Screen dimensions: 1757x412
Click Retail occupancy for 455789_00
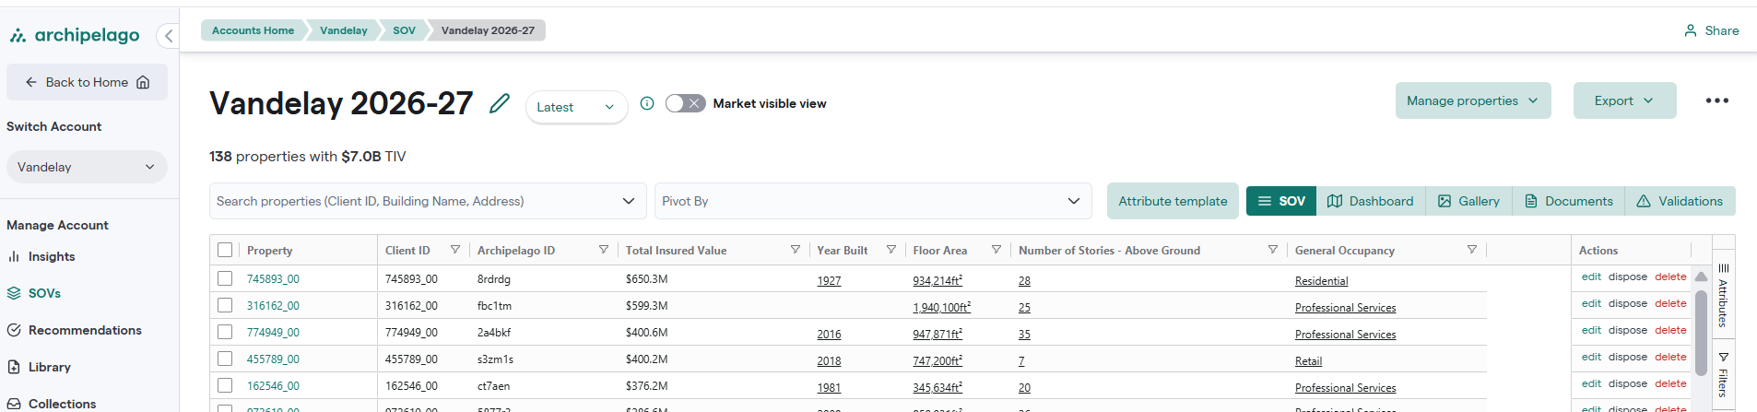(1308, 360)
